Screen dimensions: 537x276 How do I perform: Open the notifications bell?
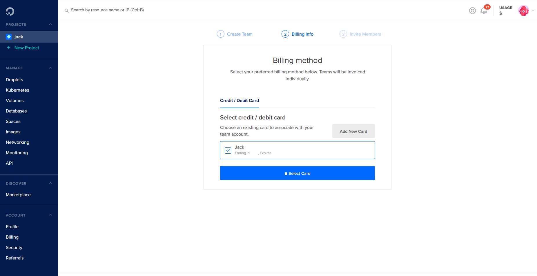484,10
